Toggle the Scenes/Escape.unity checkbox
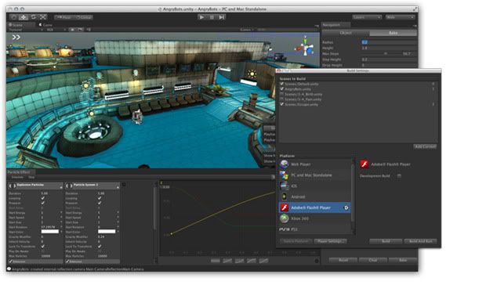486x292 pixels. 281,104
